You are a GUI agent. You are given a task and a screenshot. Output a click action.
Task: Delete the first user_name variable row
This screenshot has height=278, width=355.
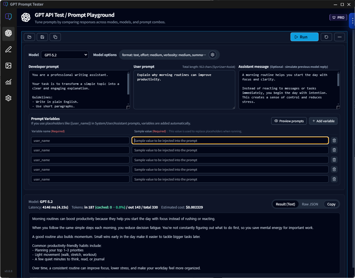click(334, 140)
